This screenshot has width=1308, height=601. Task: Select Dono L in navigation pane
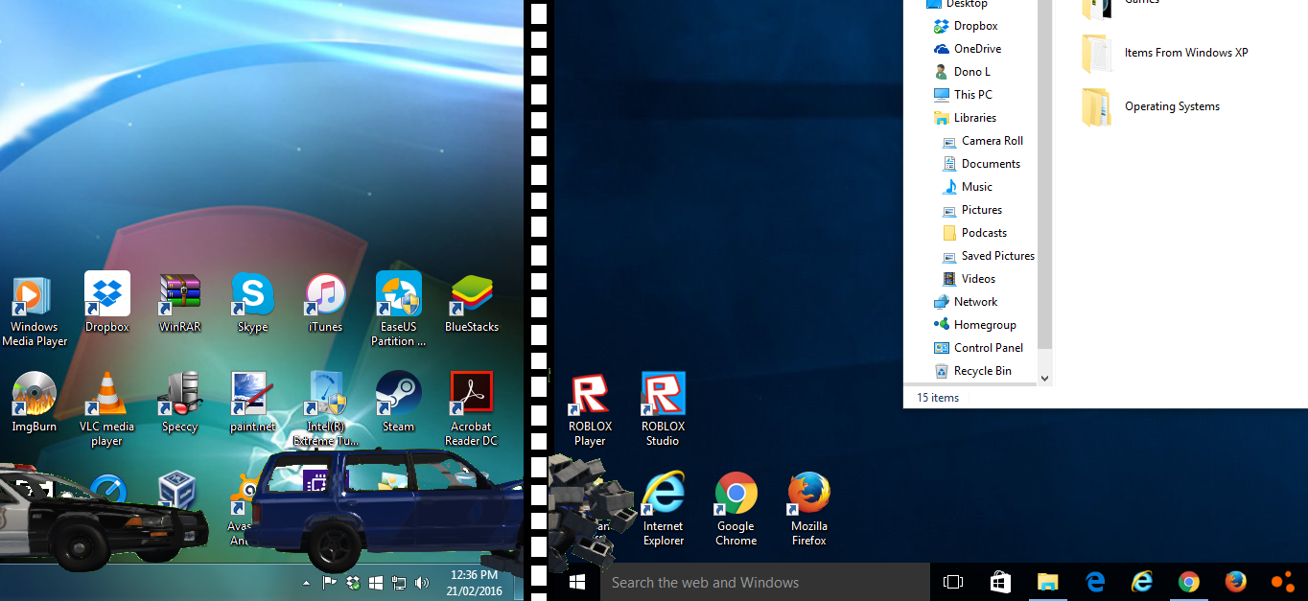(x=962, y=72)
